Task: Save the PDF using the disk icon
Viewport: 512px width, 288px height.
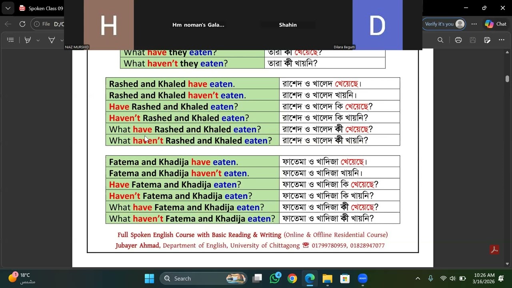Action: [x=473, y=40]
